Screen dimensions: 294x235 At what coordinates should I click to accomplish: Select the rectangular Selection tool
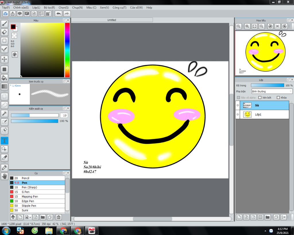tap(5, 96)
